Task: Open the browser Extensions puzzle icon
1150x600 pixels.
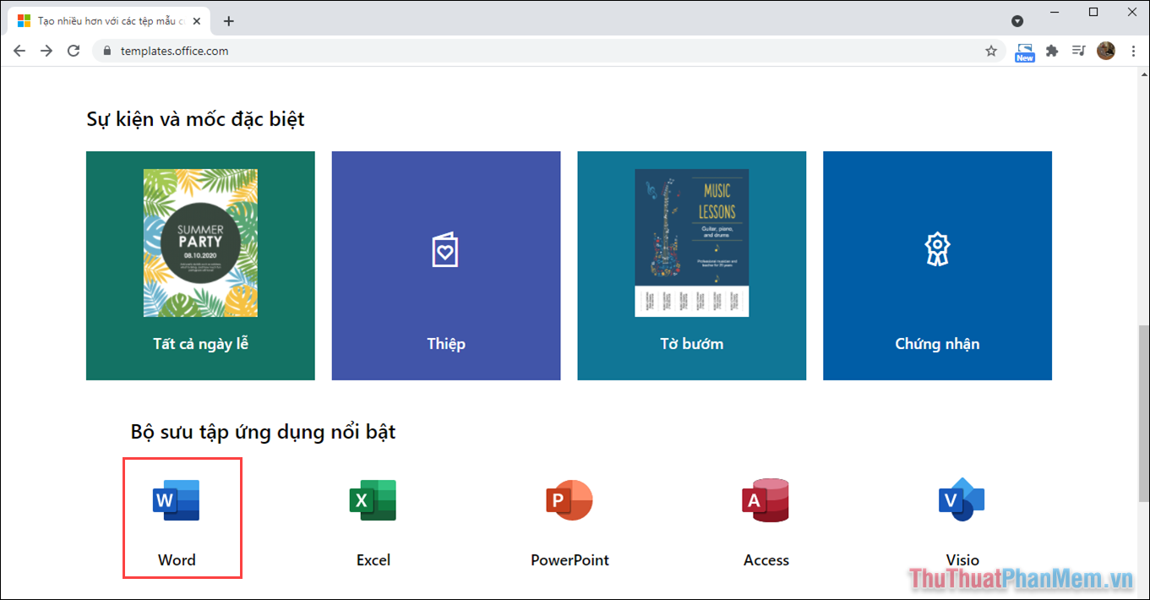Action: [x=1052, y=51]
